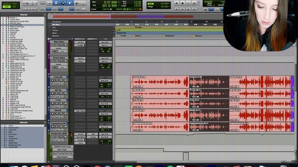Viewport: 298px width, 167px height.
Task: Expand the Tempo ruler
Action: (x=50, y=30)
